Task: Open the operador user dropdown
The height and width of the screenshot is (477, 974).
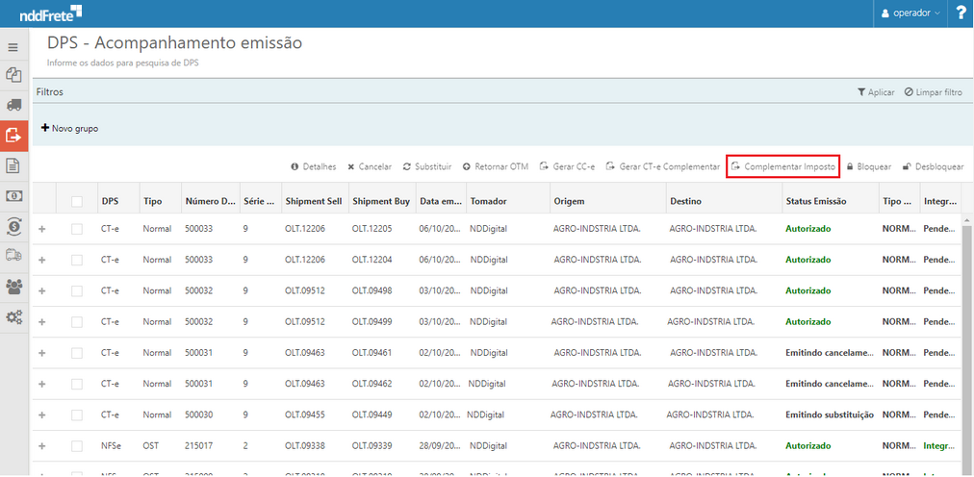Action: 910,13
